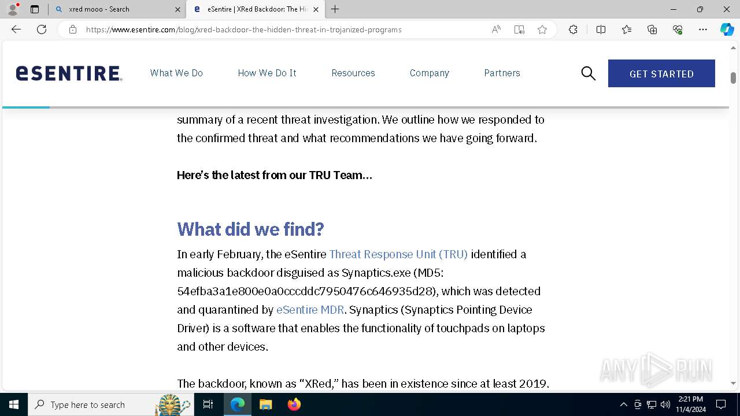Open the volume tray icon
Screen dimensions: 740x416
coord(665,404)
